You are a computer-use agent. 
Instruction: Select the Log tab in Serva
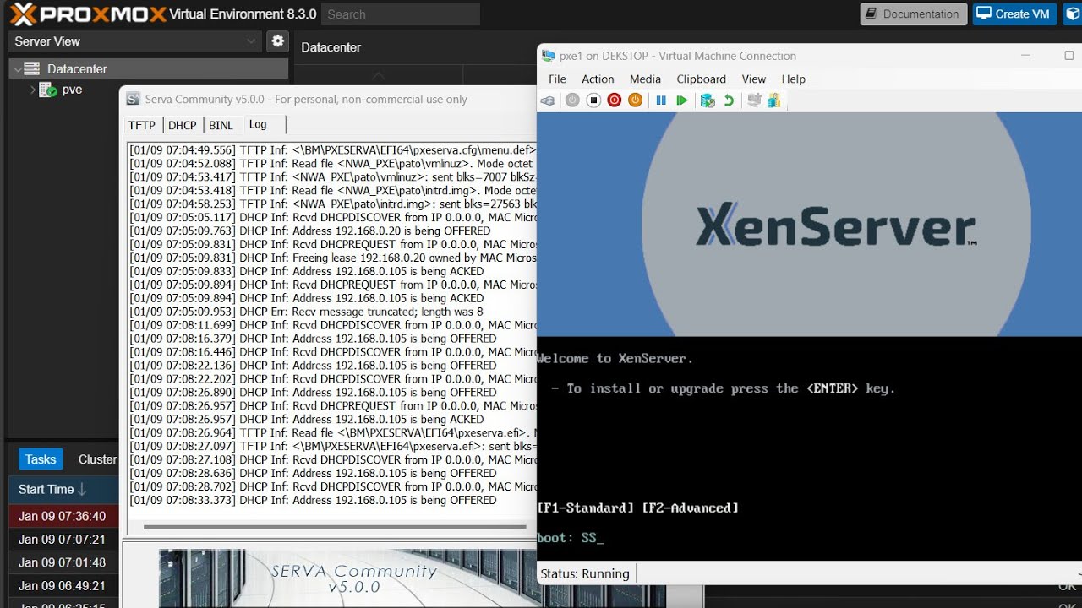coord(258,124)
